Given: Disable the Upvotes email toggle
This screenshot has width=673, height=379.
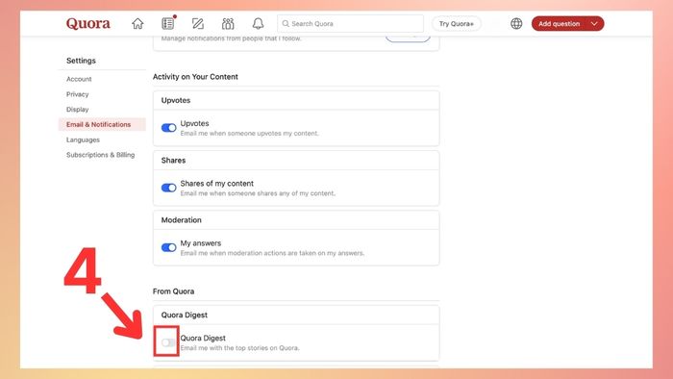Looking at the screenshot, I should pyautogui.click(x=168, y=128).
